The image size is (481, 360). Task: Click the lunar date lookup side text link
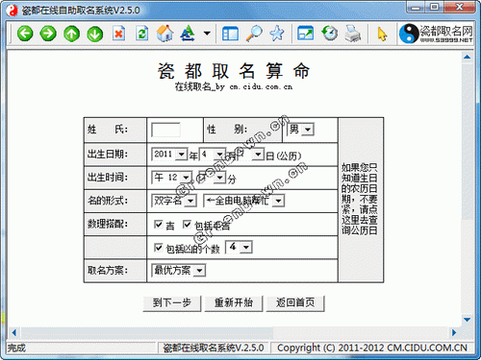[x=359, y=199]
